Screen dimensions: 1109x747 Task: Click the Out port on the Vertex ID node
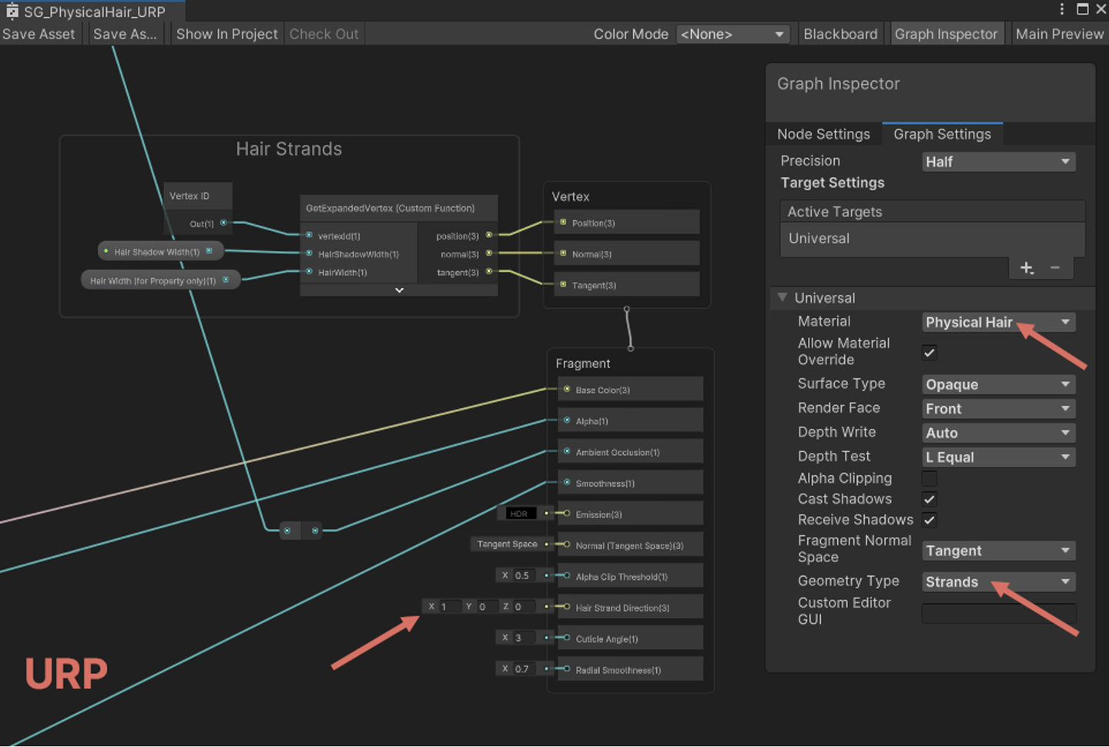pyautogui.click(x=223, y=223)
